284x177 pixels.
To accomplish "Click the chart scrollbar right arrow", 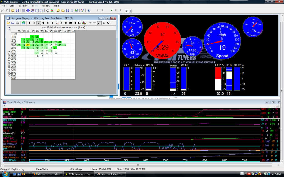I will pos(278,165).
